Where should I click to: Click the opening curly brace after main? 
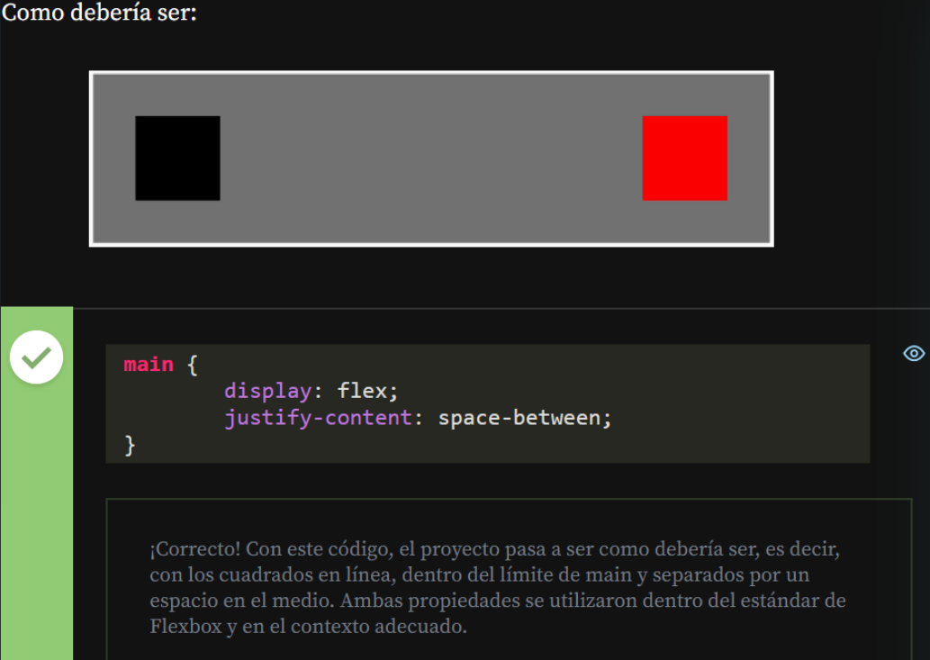point(192,365)
